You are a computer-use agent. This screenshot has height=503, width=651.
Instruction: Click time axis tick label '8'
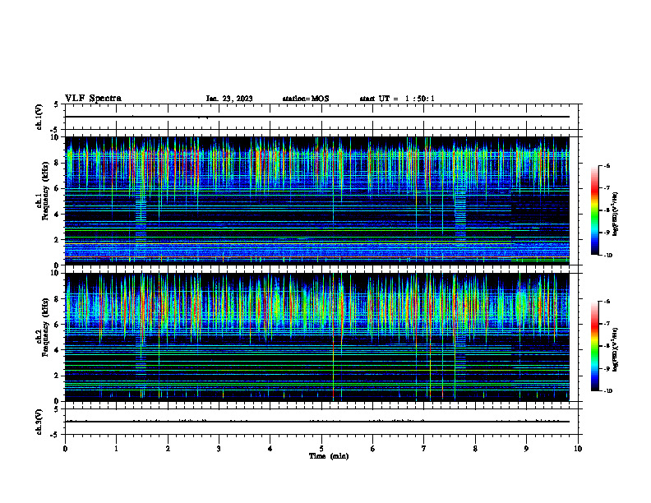475,449
